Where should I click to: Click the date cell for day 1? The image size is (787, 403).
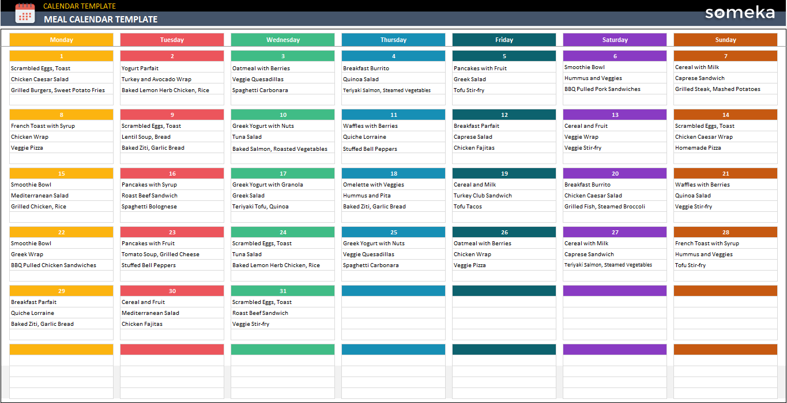tap(61, 56)
